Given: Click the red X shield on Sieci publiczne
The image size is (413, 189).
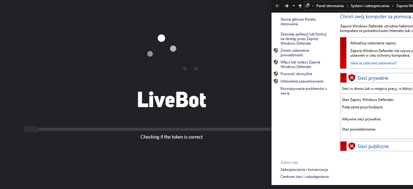Looking at the screenshot, I should [x=352, y=146].
